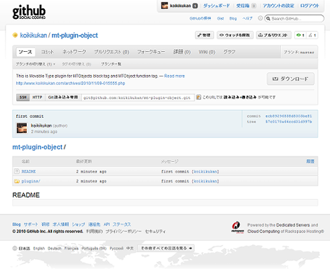
Task: Click the GitHub social coding logo
Action: click(x=29, y=12)
